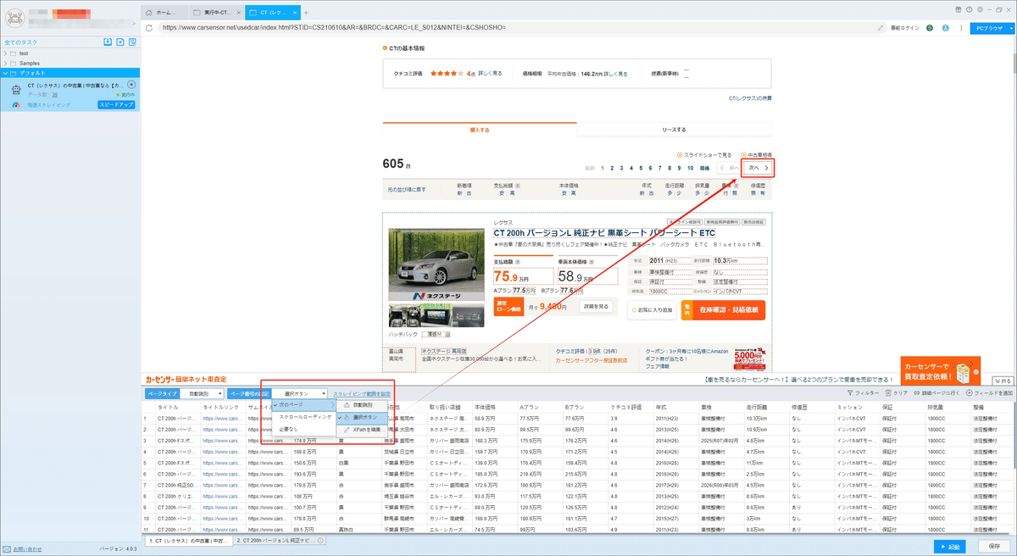Image resolution: width=1017 pixels, height=556 pixels.
Task: Click the new task icon beside 全てのタスク
Action: 120,42
